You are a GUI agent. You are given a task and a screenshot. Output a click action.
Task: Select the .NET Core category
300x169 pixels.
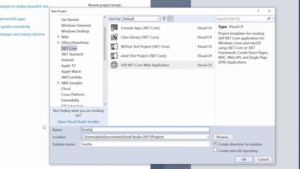point(69,48)
